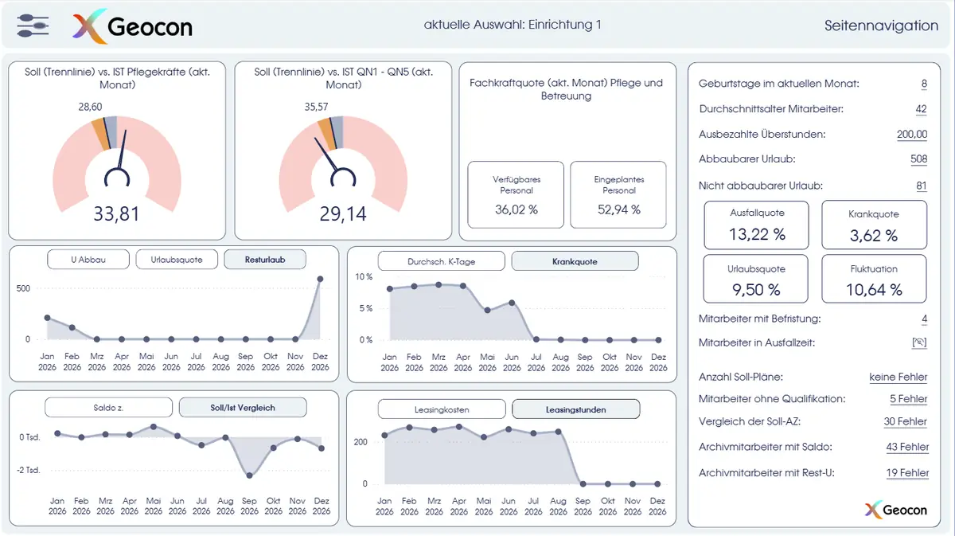955x536 pixels.
Task: Select the Leasingkosten tab
Action: pos(441,409)
